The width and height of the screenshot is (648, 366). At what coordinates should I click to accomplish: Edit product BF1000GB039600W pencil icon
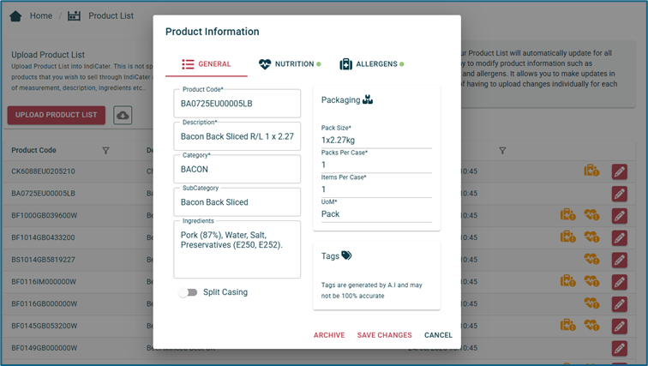620,216
